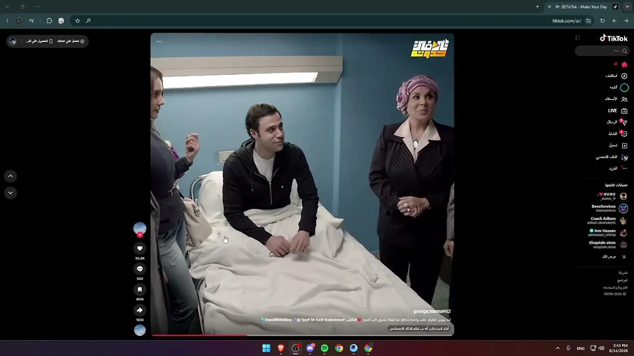Image resolution: width=634 pixels, height=356 pixels.
Task: Open the Profile item in the sidebar
Action: pyautogui.click(x=612, y=157)
